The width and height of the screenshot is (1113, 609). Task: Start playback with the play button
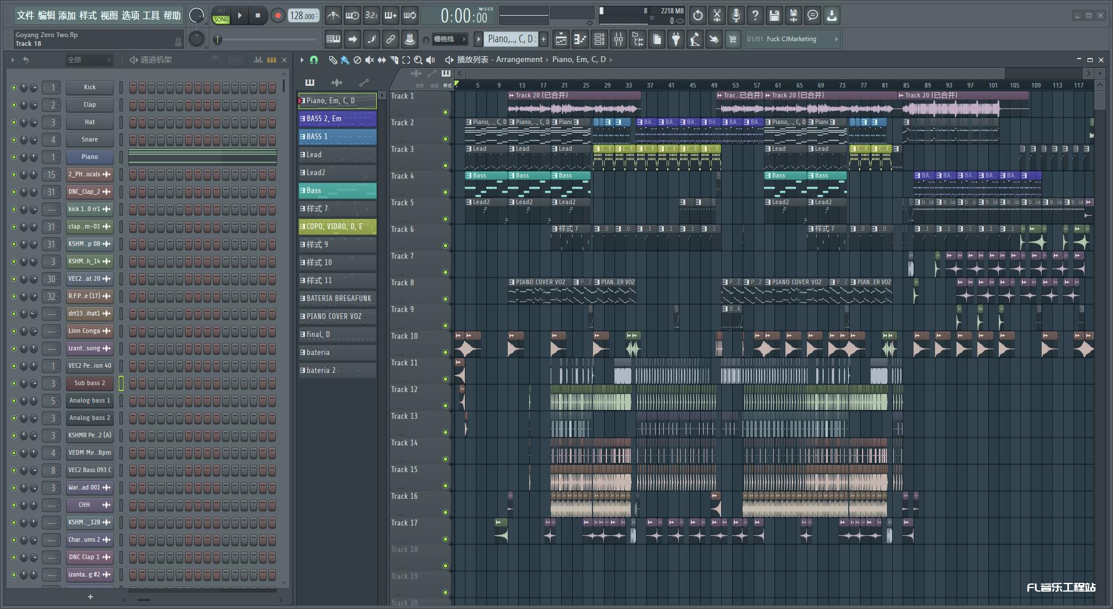click(x=240, y=16)
